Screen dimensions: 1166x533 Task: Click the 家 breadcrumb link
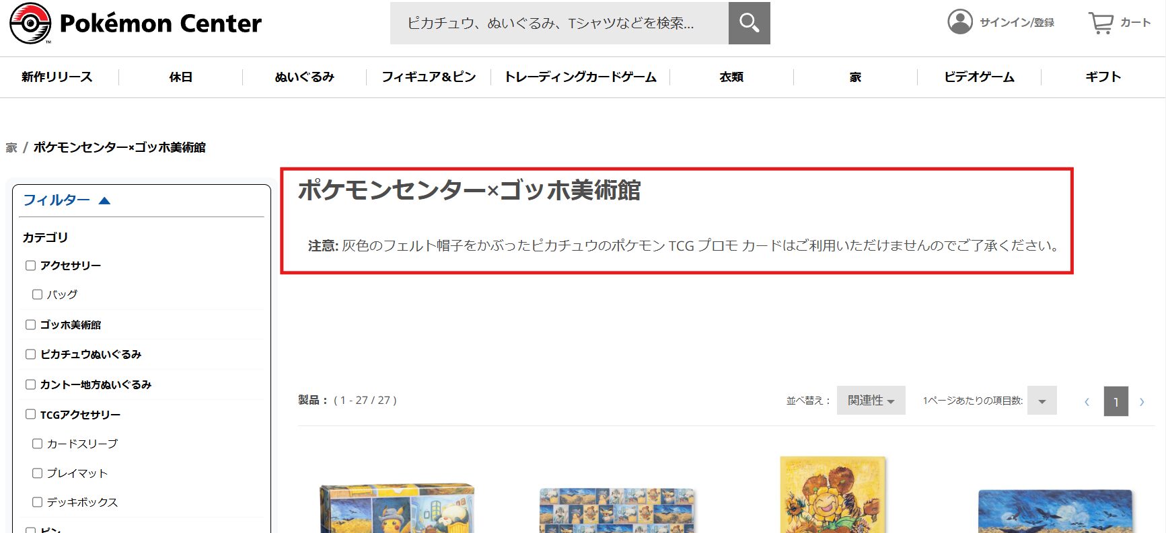pyautogui.click(x=11, y=147)
